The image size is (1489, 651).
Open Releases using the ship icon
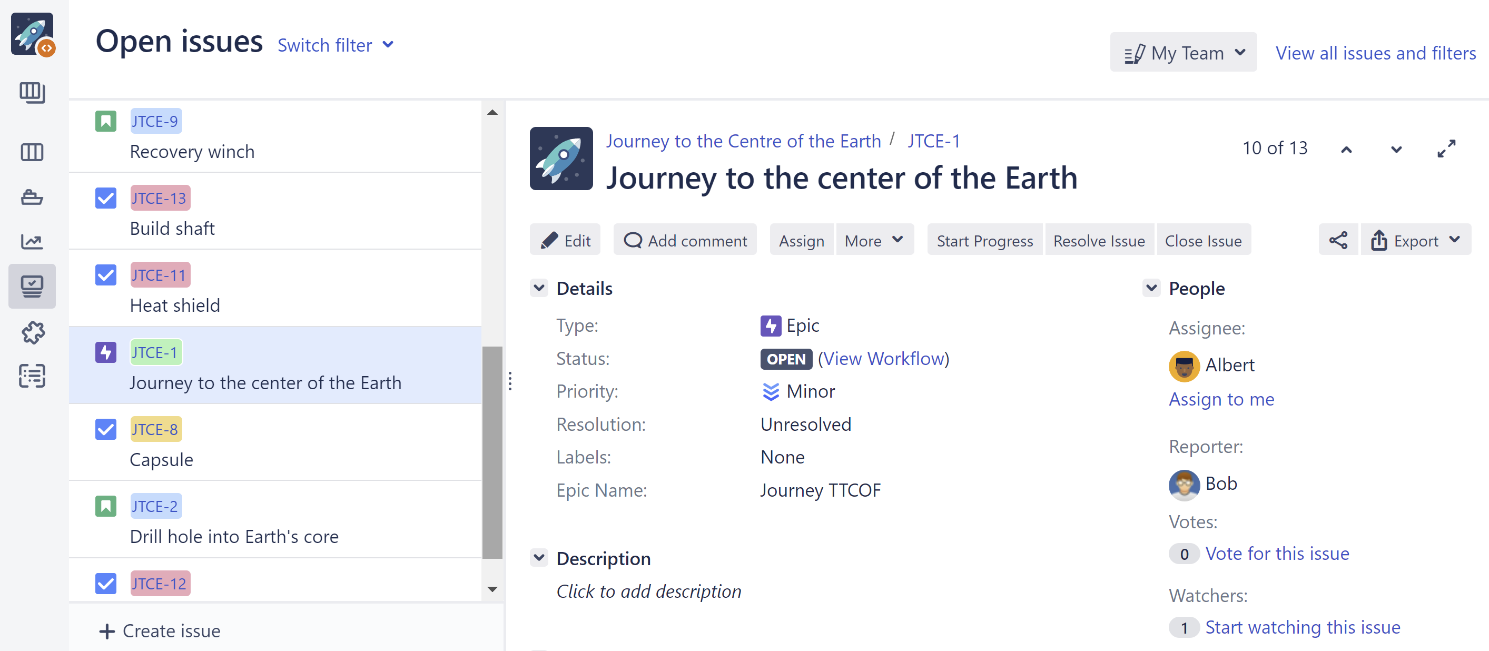tap(32, 197)
